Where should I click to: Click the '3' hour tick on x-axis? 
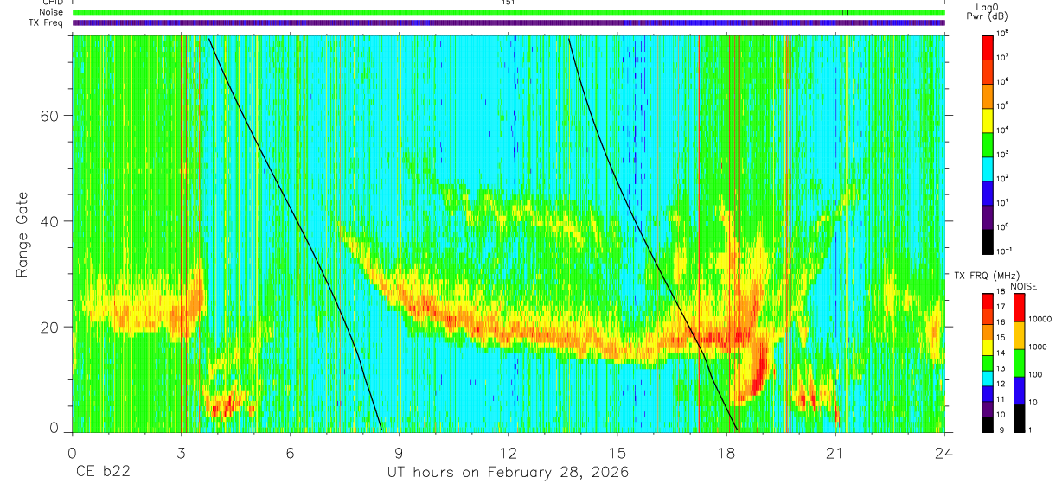(x=181, y=452)
